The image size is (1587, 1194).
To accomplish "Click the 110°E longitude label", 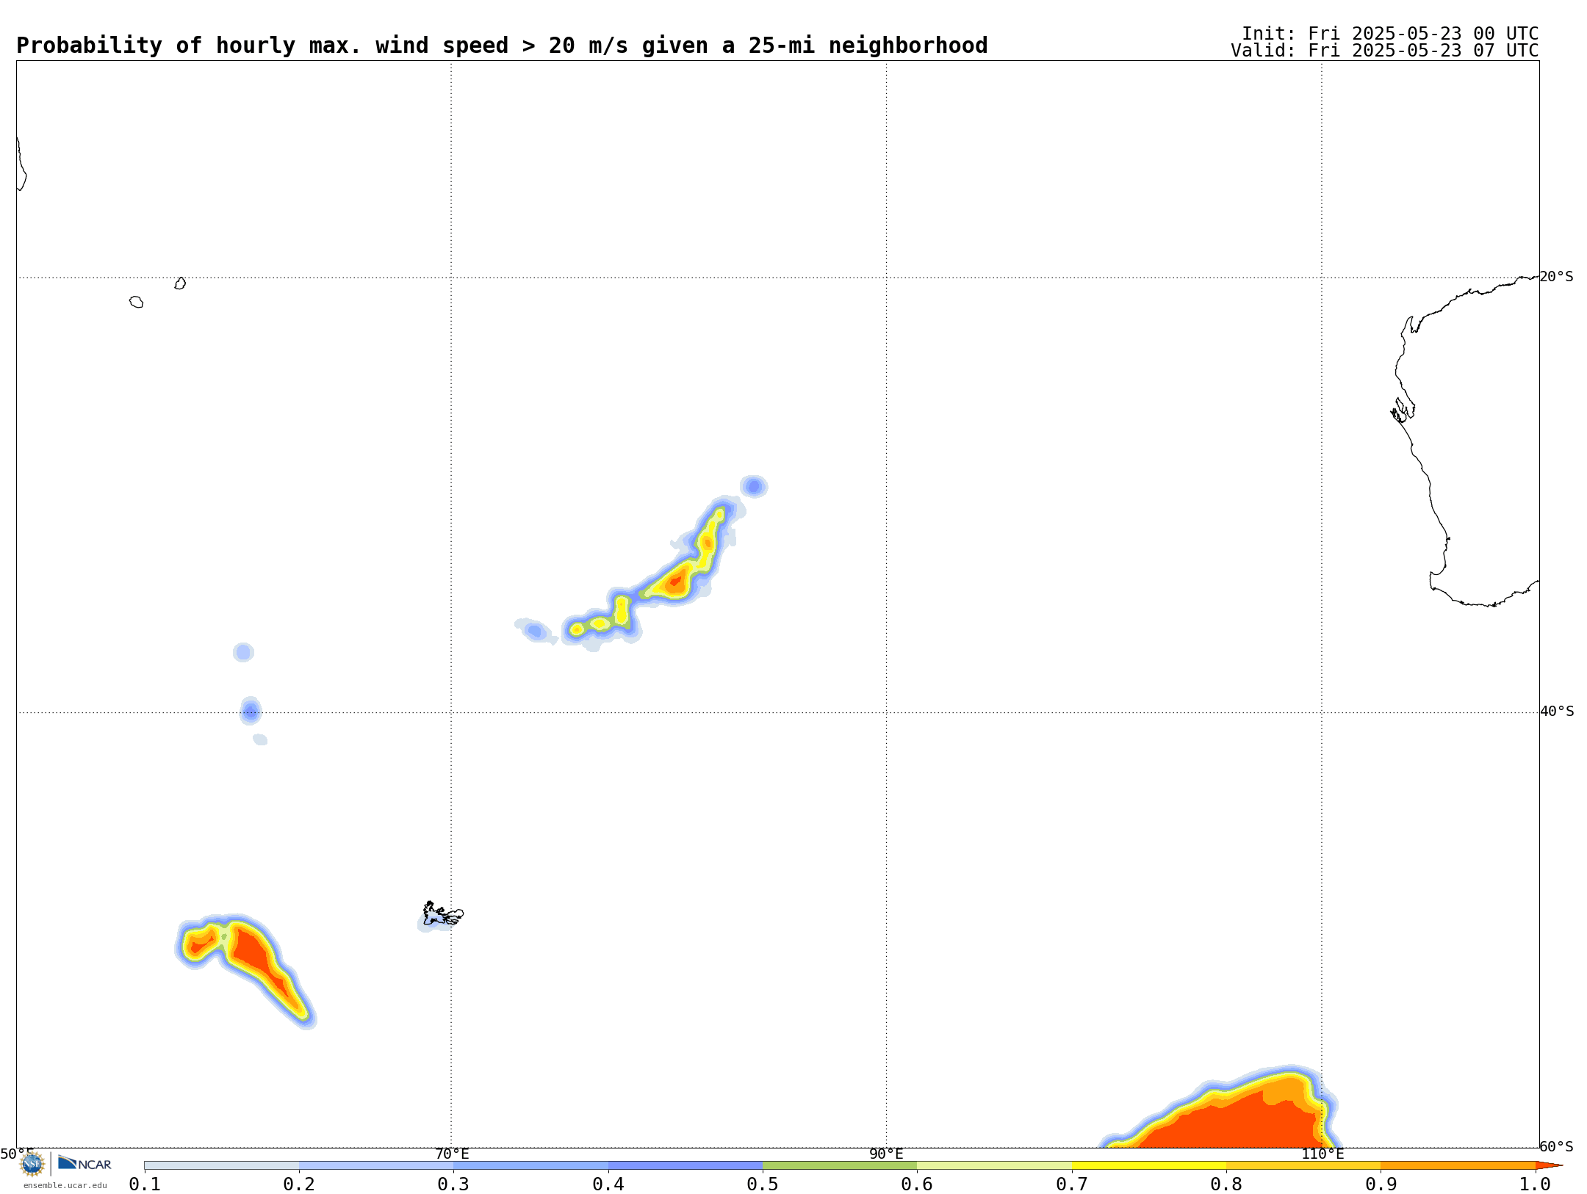I will pos(1322,1154).
